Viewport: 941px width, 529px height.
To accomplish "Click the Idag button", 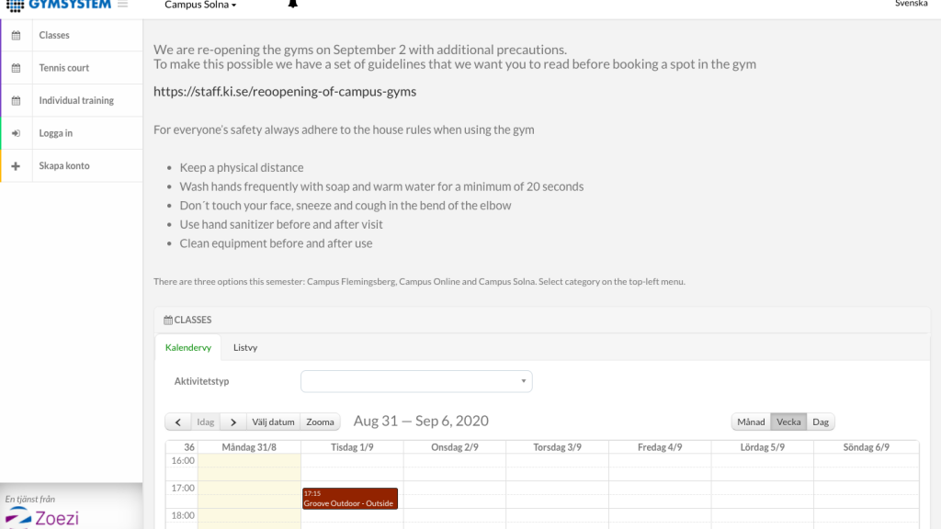I will pos(205,422).
